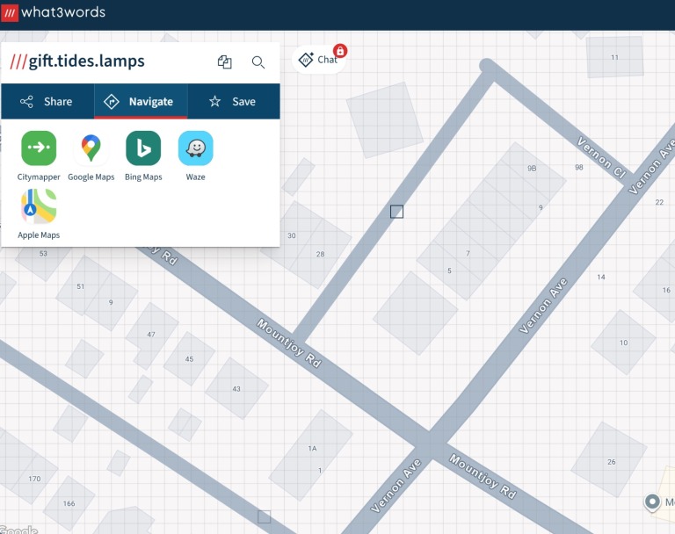Open Citymapper navigation app
This screenshot has width=675, height=534.
39,148
